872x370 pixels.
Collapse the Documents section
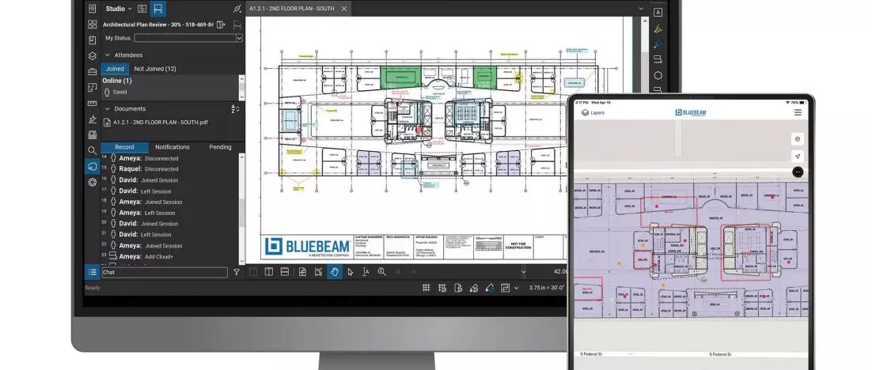coord(108,109)
